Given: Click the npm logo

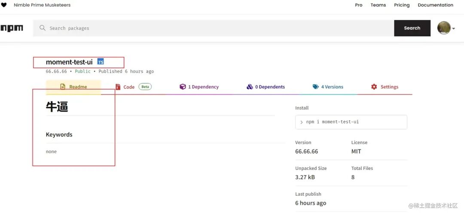Looking at the screenshot, I should click(12, 28).
